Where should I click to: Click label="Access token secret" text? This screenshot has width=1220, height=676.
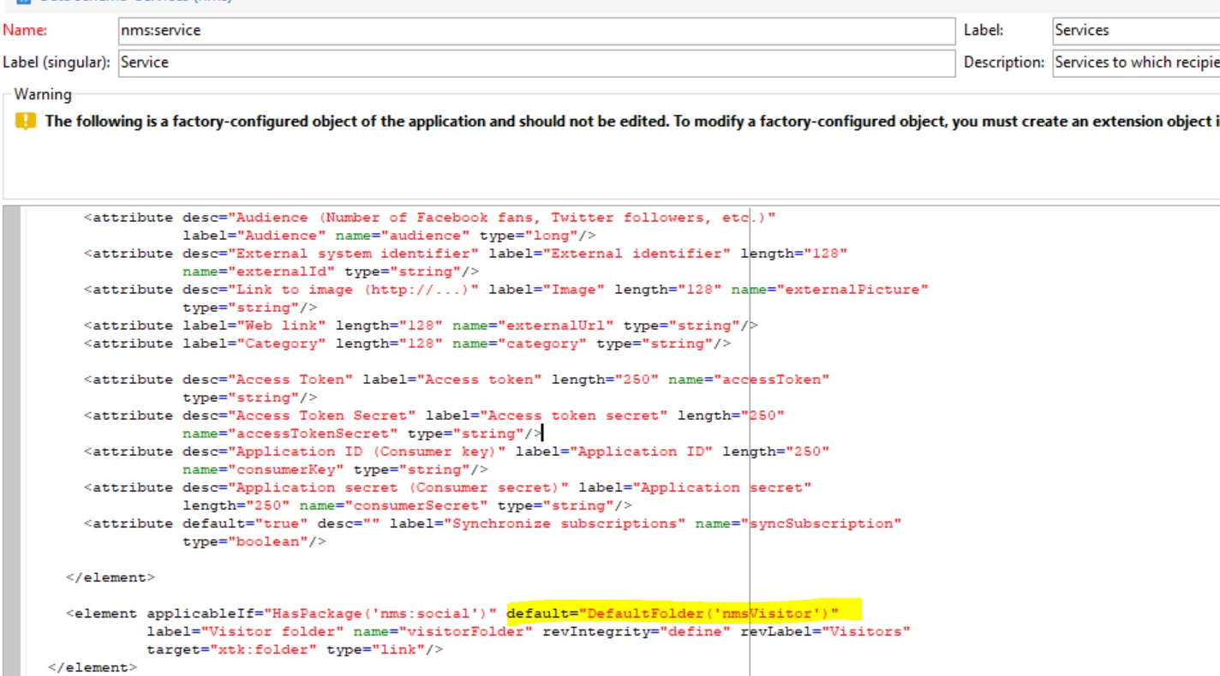[547, 416]
